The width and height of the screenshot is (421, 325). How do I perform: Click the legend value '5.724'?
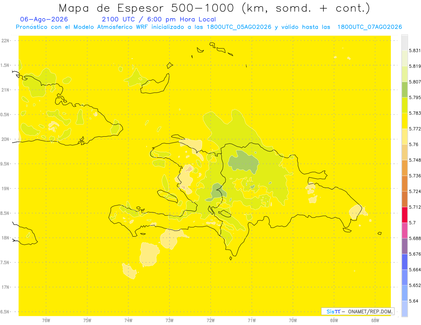[415, 191]
